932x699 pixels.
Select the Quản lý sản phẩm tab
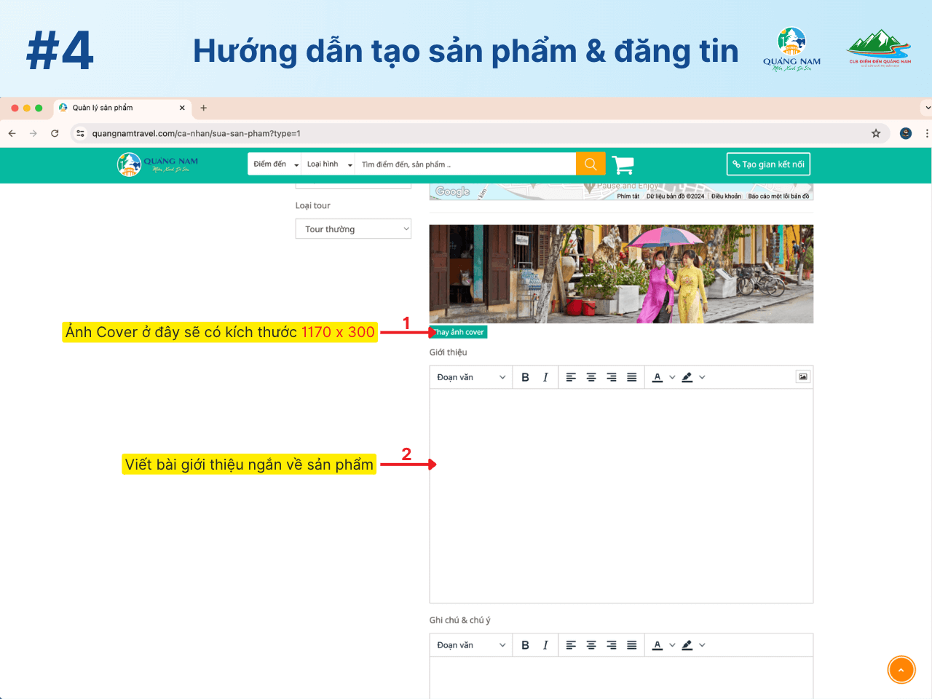(x=116, y=108)
